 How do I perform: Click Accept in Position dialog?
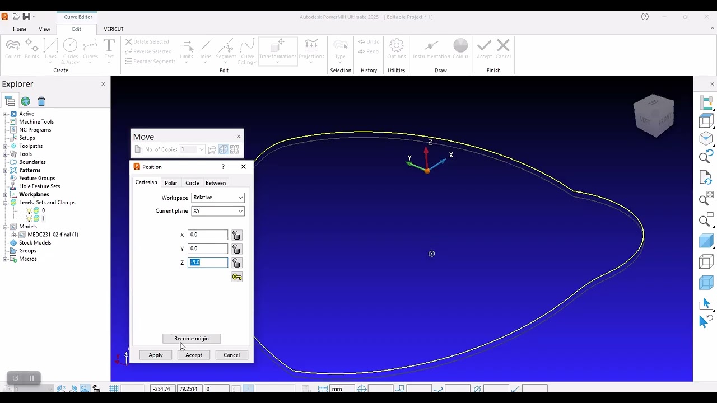tap(194, 355)
